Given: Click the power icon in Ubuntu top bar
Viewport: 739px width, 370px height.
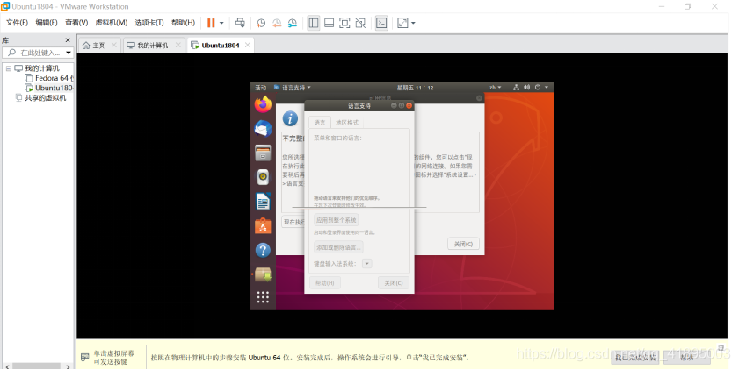Looking at the screenshot, I should 538,88.
